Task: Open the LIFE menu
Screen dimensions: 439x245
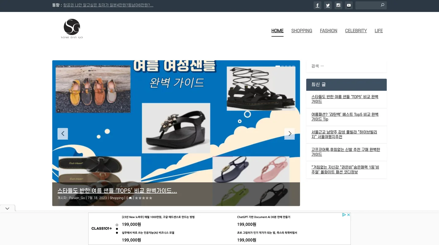Action: coord(379,31)
